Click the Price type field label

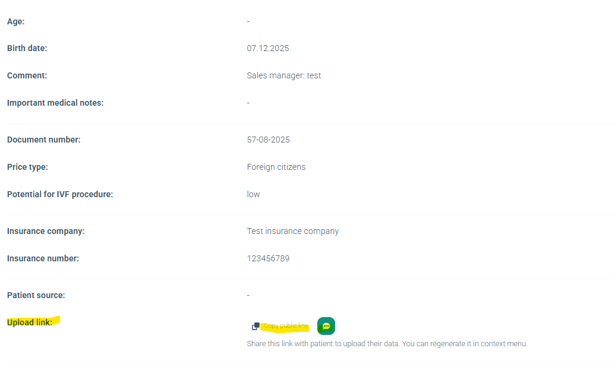[x=28, y=167]
